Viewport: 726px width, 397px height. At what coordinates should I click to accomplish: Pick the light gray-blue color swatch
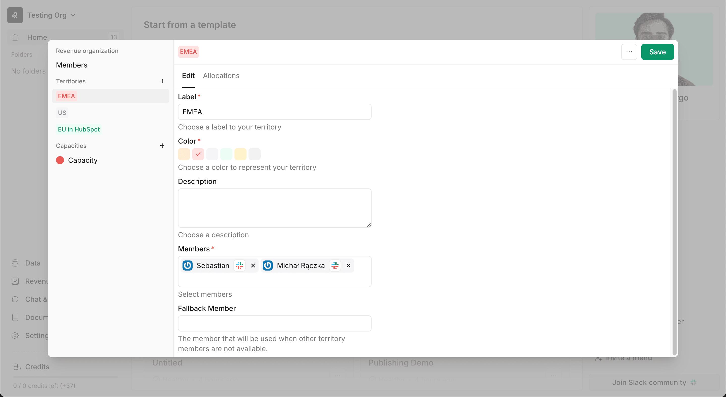[212, 154]
